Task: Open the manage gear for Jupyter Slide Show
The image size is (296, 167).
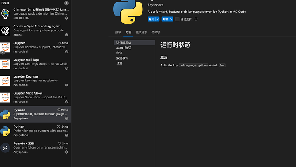Action: 66,102
